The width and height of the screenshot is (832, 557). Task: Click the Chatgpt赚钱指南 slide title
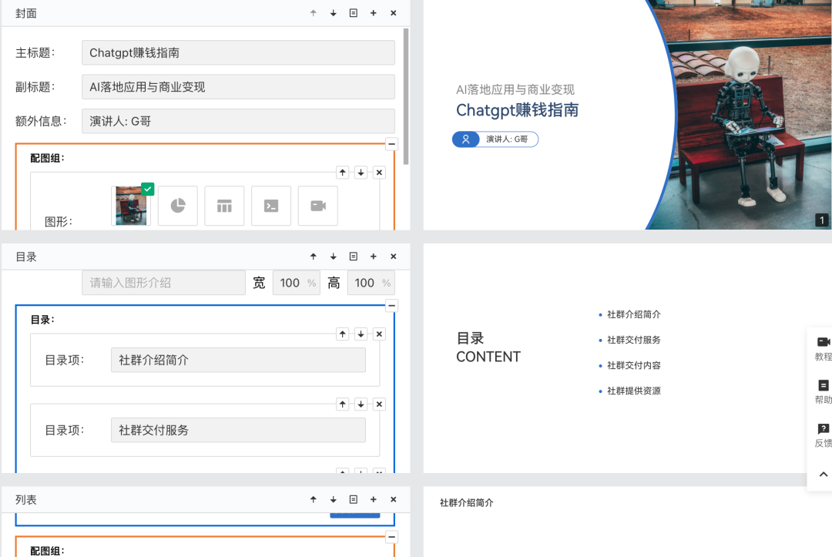[518, 110]
